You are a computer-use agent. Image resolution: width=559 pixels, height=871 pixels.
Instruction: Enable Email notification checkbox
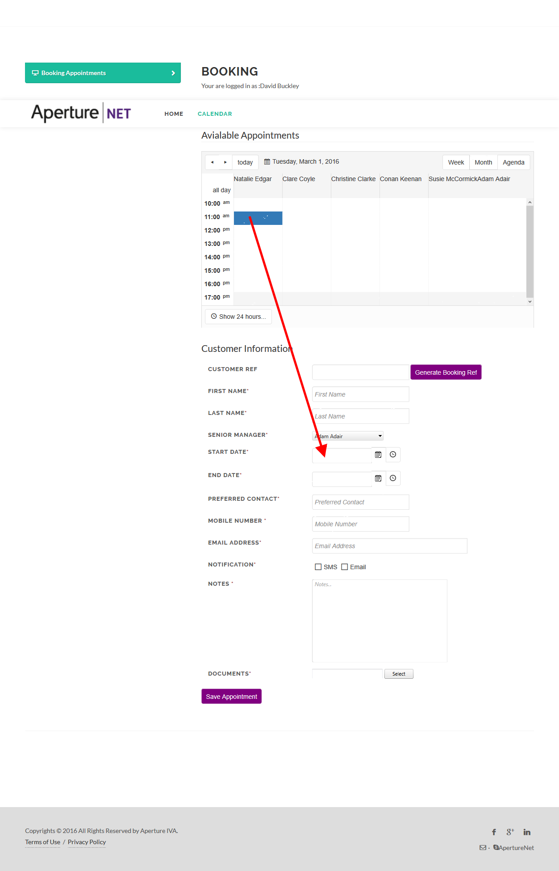pos(345,567)
